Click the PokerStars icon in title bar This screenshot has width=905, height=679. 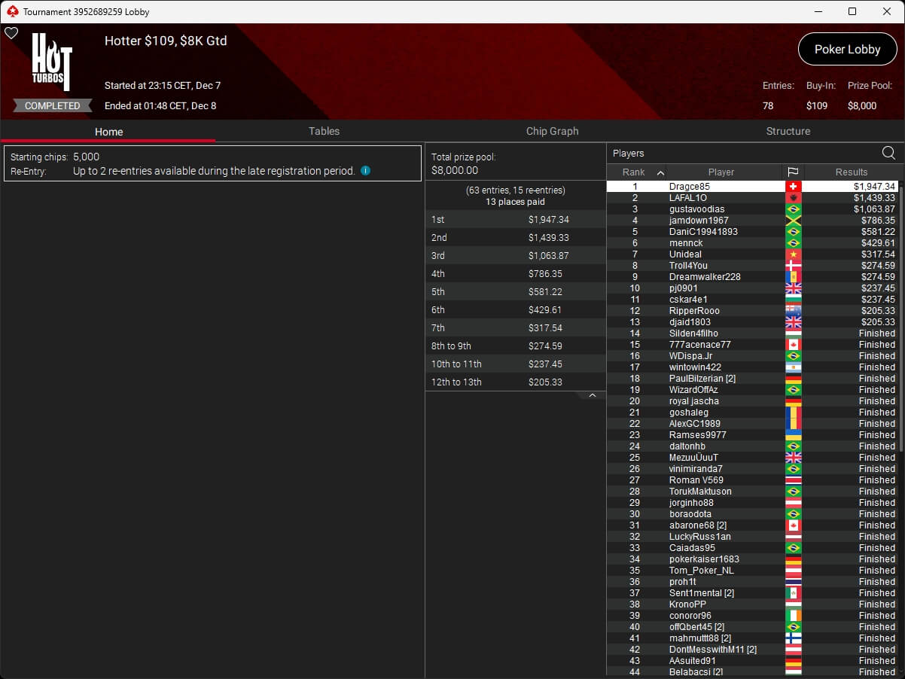[11, 11]
